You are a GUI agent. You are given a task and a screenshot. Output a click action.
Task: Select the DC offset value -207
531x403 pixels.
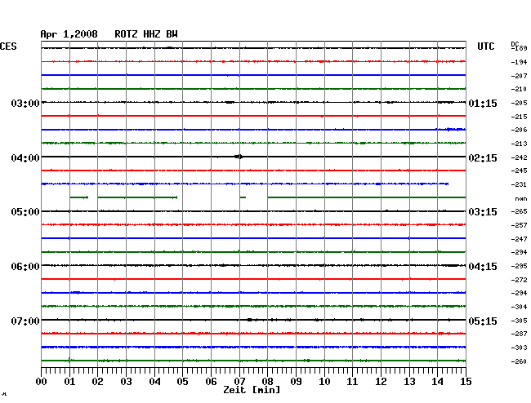click(x=519, y=76)
